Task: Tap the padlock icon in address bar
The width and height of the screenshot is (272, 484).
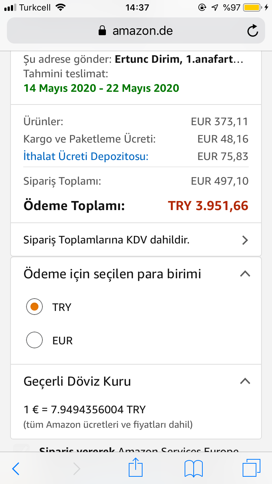Action: pyautogui.click(x=103, y=30)
